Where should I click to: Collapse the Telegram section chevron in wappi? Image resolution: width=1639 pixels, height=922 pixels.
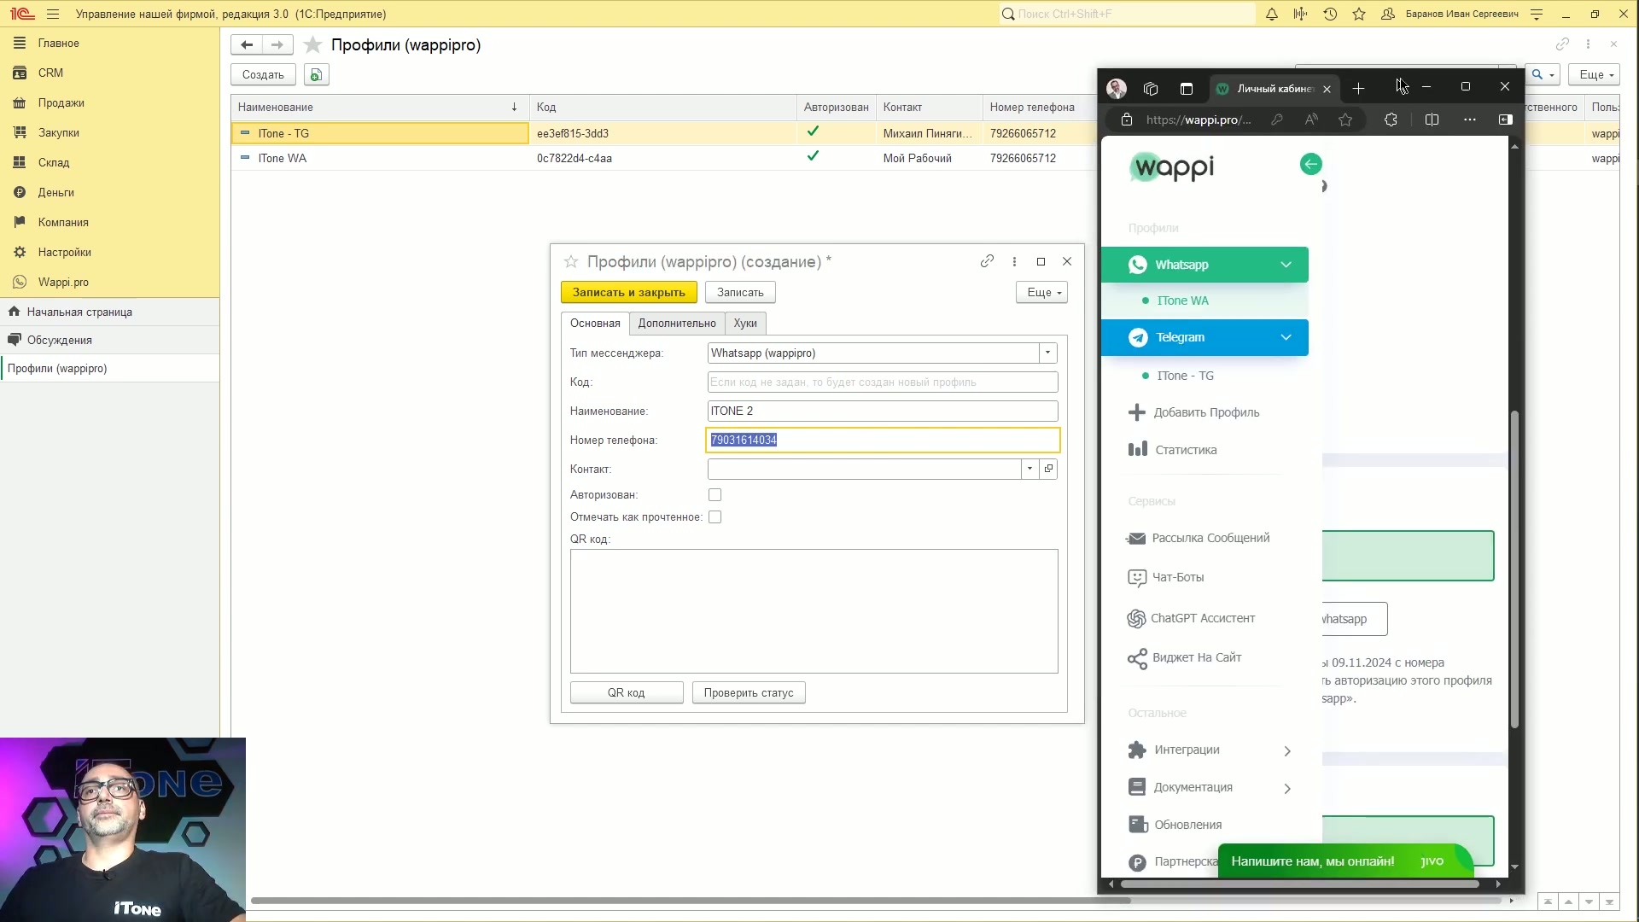[1286, 337]
